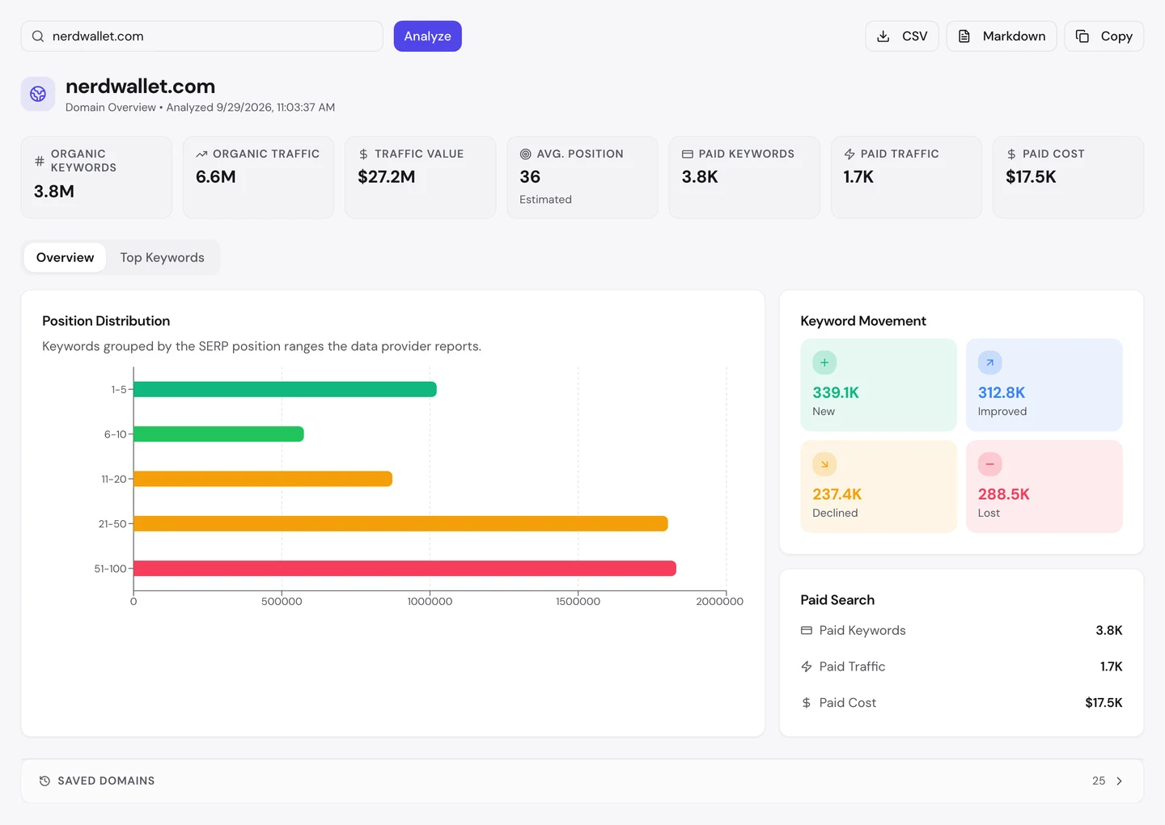Image resolution: width=1165 pixels, height=825 pixels.
Task: Click the nerdwallet.com domain search input
Action: pos(201,36)
